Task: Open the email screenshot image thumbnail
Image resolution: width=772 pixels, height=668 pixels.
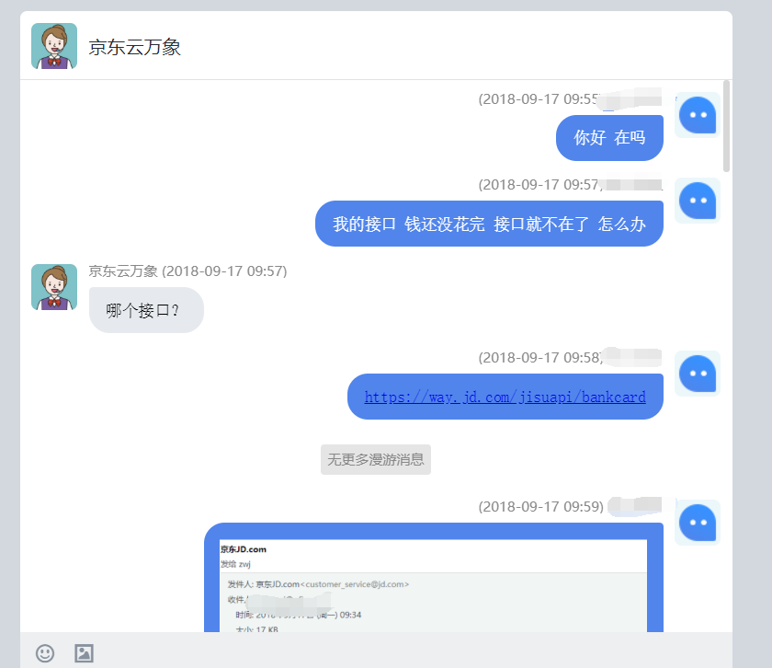Action: (433, 585)
